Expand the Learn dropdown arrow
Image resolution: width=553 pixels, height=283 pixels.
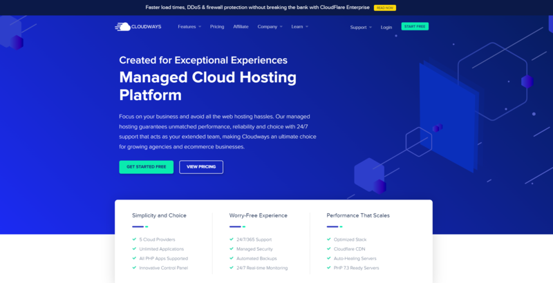pos(306,27)
